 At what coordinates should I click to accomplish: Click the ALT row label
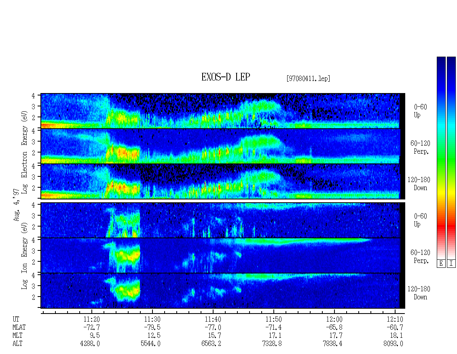(x=17, y=344)
